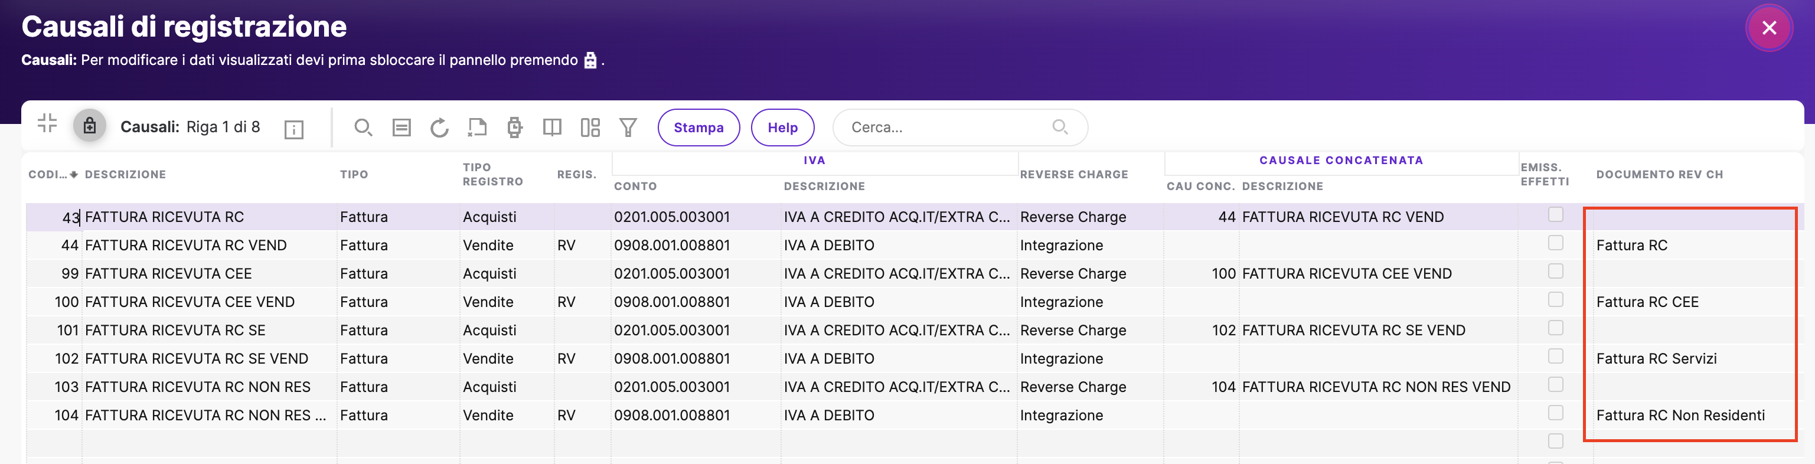Click the REGIS. column header
Viewport: 1815px width, 464px height.
576,175
